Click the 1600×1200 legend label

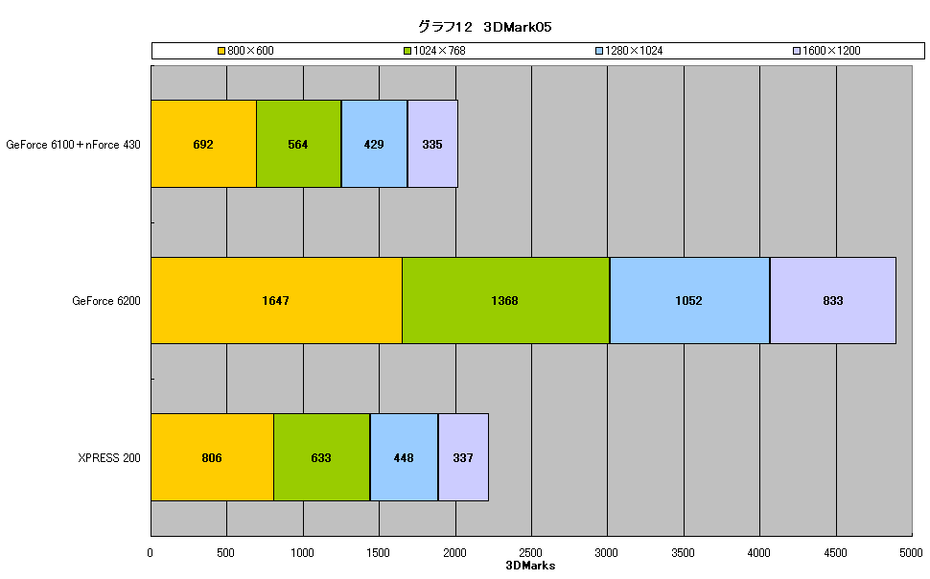(831, 51)
